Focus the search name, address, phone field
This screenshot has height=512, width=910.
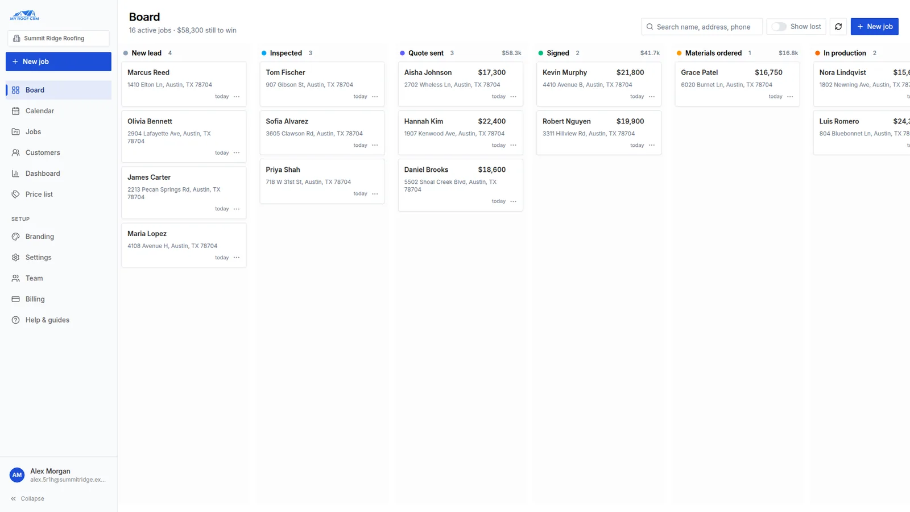click(702, 27)
